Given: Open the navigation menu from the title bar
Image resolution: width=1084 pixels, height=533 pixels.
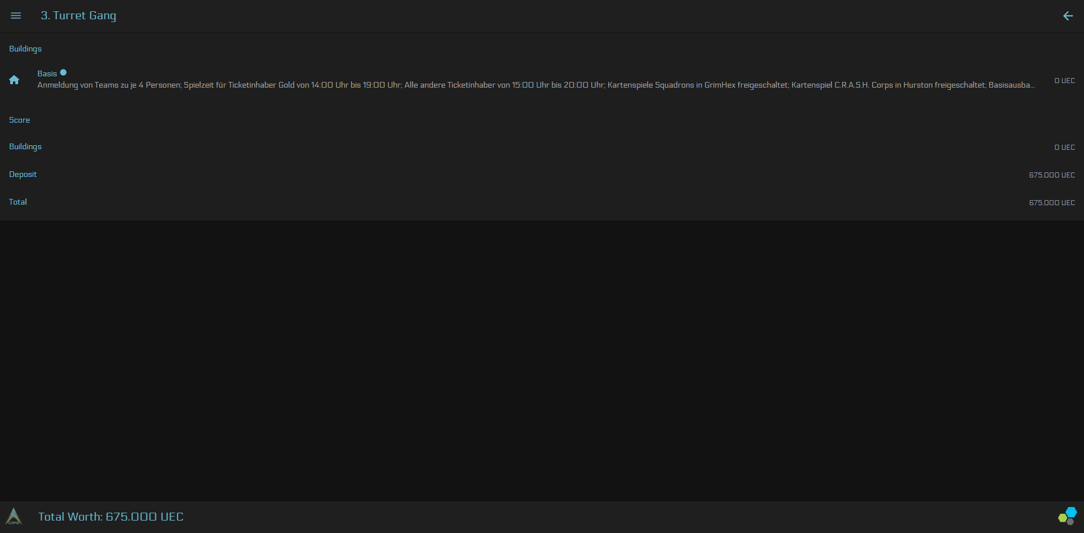Looking at the screenshot, I should click(16, 16).
